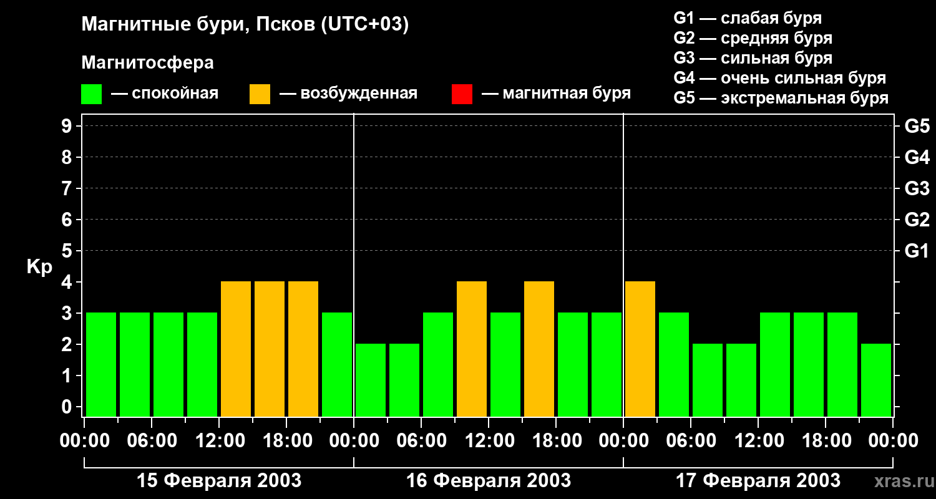Click the orange 09:00–12:00 bar on 16 Февраля
936x499 pixels.
click(x=472, y=349)
